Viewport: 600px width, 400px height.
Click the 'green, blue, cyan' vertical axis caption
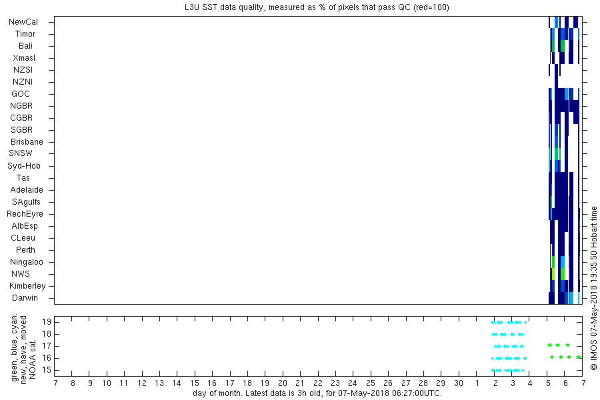(15, 347)
